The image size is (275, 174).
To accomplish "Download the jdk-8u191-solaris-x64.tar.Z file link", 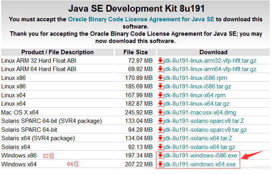I will 198,138.
